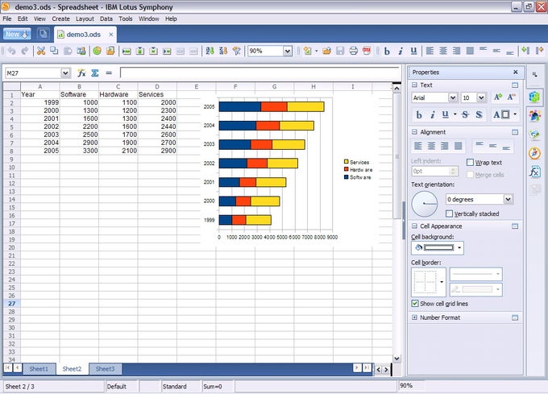Switch to the Sheet3 tab
The height and width of the screenshot is (394, 548).
coord(105,369)
